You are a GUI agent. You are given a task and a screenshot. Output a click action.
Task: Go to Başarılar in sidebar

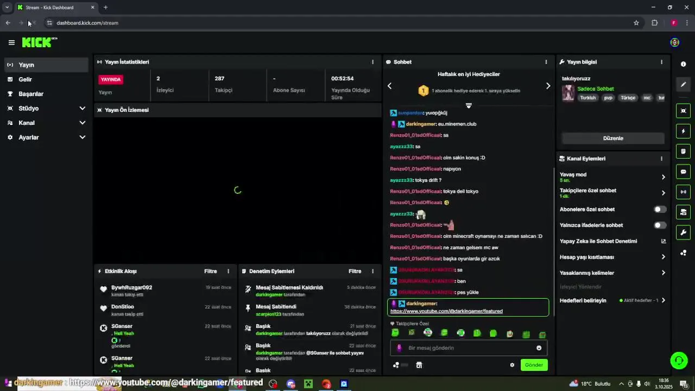(x=46, y=94)
